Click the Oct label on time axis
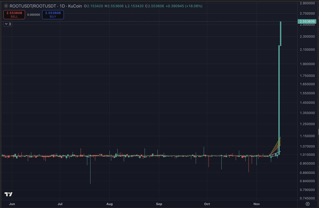 point(207,204)
